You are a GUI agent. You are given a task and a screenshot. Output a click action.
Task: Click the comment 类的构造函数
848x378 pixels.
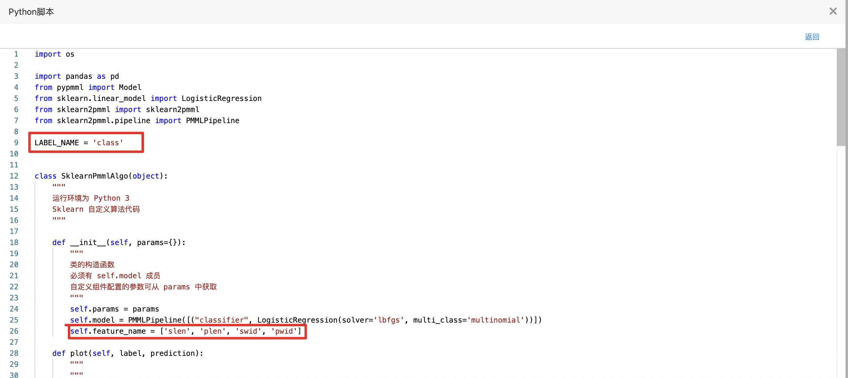[x=92, y=265]
